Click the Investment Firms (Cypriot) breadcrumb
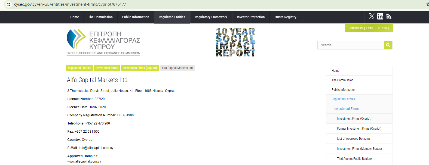Screen dimensions: 429x165 [x=140, y=68]
